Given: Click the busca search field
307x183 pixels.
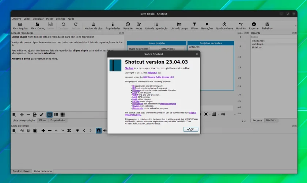Looking at the screenshot, I should pos(273,37).
